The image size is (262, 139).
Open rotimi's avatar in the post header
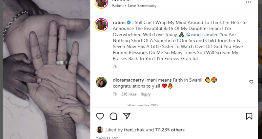[x=102, y=3]
